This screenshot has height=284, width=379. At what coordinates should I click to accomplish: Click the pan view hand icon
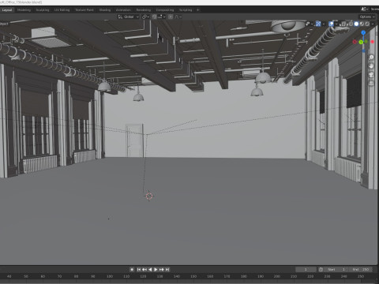[371, 66]
